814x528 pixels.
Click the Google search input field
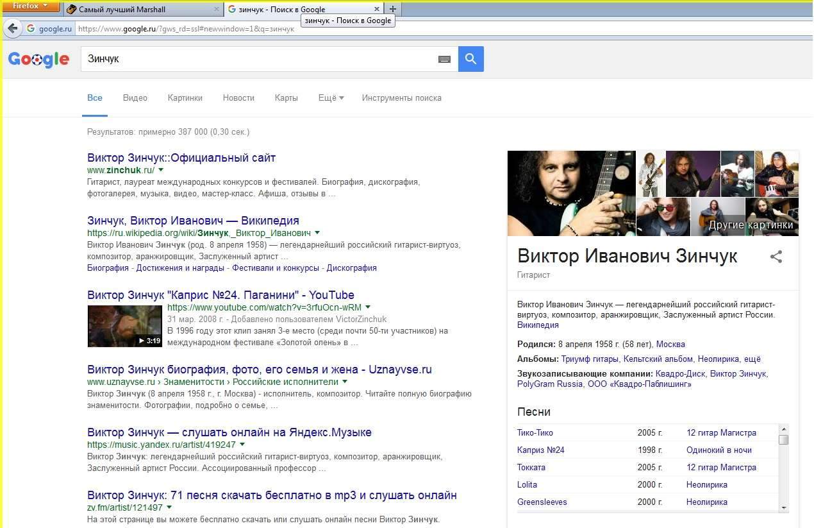point(256,59)
